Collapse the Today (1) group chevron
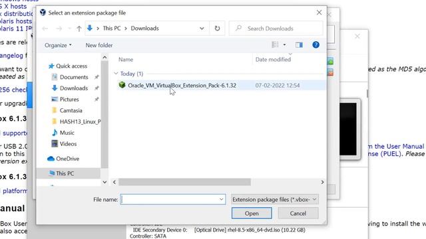 [116, 74]
